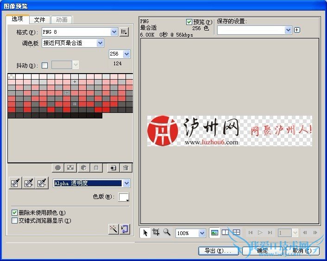Click the lock color icon
The image size is (327, 261).
tap(96, 168)
